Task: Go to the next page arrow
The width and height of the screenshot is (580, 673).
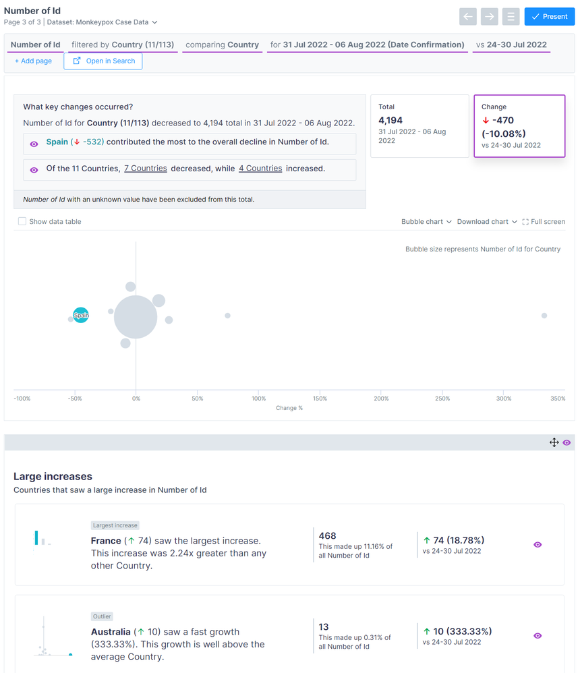Action: click(x=490, y=17)
